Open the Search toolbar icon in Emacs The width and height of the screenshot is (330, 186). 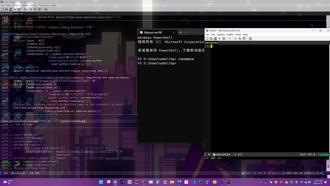250,38
